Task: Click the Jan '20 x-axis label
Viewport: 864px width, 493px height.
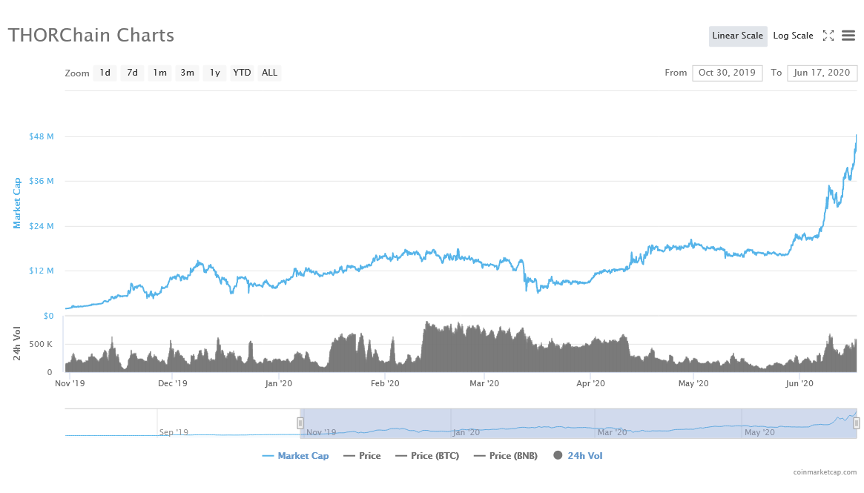Action: [x=278, y=383]
